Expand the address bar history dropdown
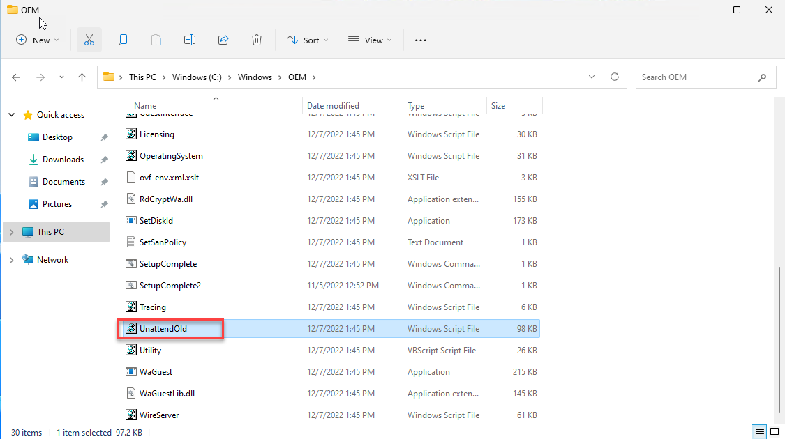 592,77
